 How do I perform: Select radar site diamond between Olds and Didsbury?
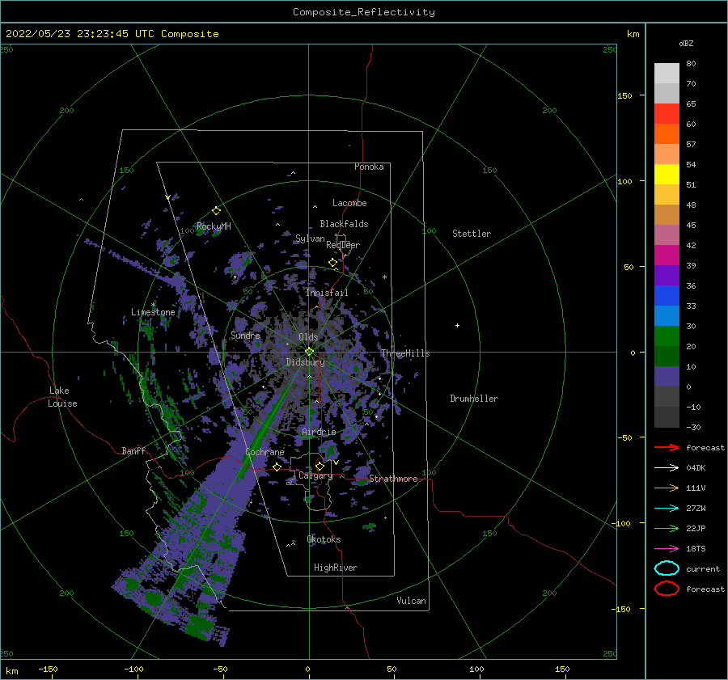[x=309, y=352]
